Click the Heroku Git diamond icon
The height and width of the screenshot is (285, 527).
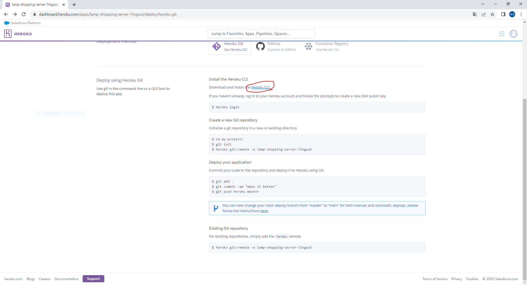pyautogui.click(x=217, y=46)
